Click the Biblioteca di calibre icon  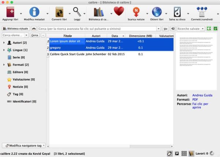point(99,12)
